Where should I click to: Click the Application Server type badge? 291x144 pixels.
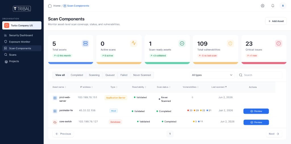click(x=116, y=98)
